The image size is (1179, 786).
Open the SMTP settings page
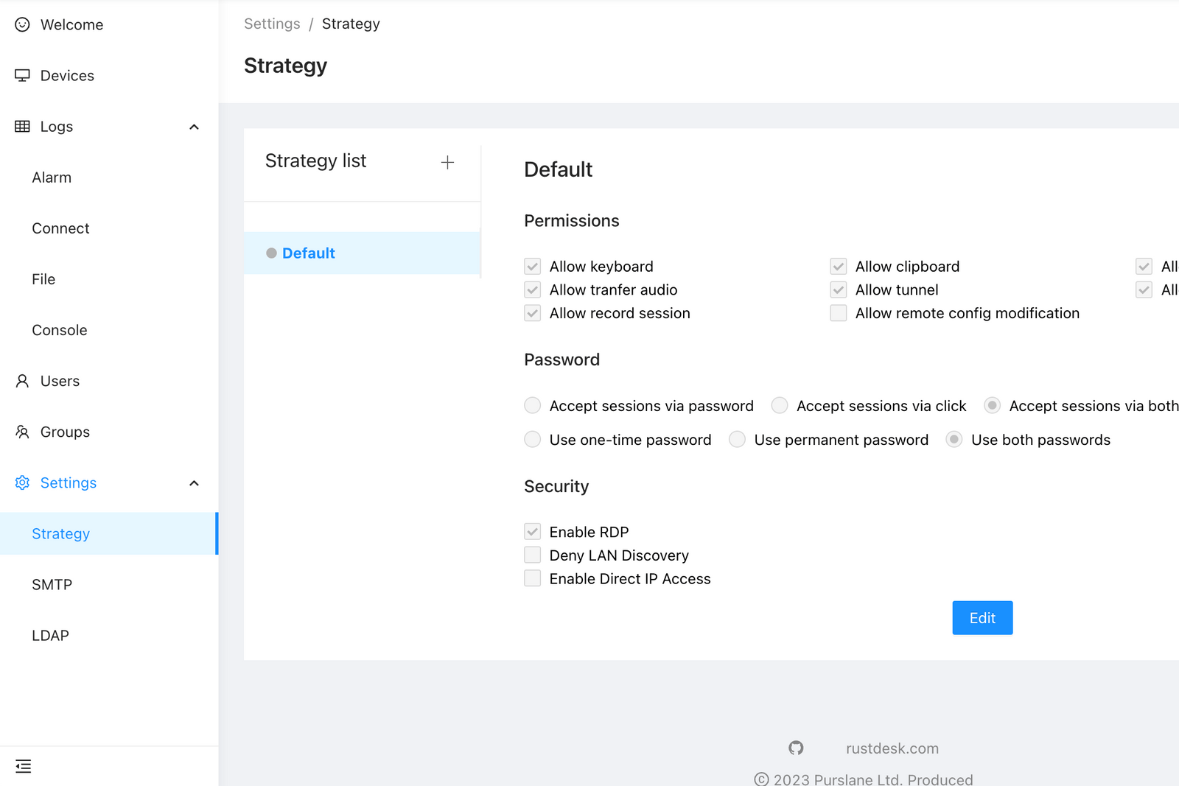click(x=52, y=584)
